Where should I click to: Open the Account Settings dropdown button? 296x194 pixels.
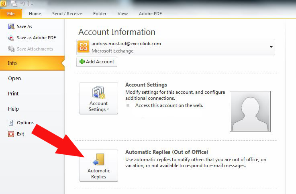(99, 98)
